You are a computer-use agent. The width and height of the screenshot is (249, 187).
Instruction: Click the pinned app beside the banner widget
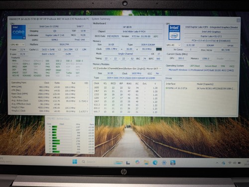coord(128,163)
